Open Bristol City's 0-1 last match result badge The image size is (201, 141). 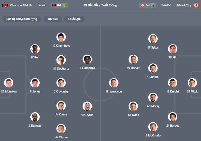pos(147,5)
